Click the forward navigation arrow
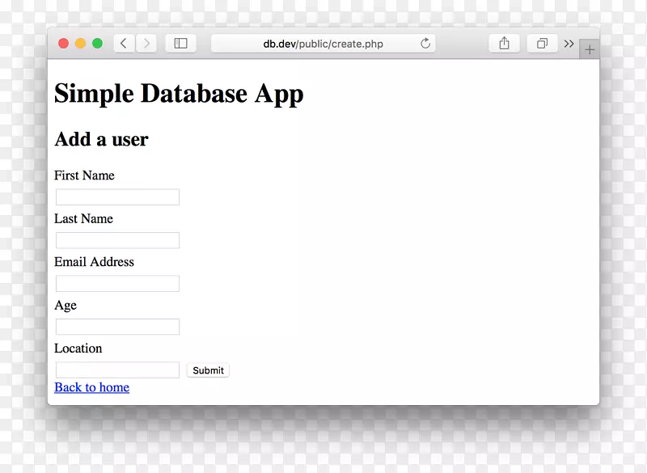 tap(146, 44)
